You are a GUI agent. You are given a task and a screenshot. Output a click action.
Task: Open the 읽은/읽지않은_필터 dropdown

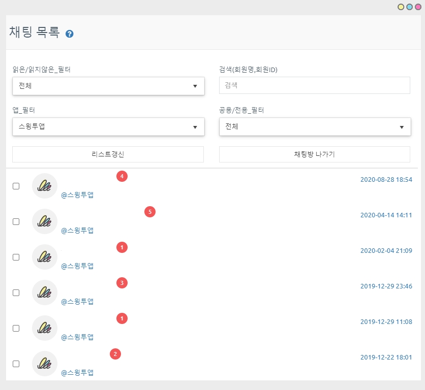(x=108, y=86)
